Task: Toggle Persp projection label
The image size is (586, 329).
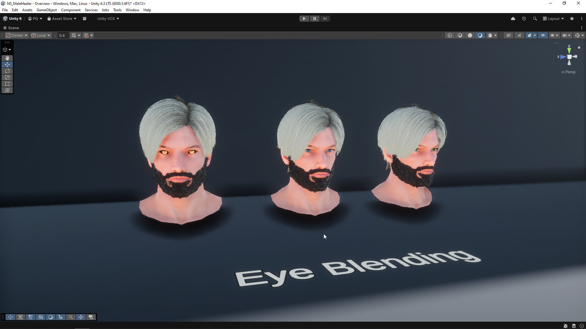Action: point(568,72)
